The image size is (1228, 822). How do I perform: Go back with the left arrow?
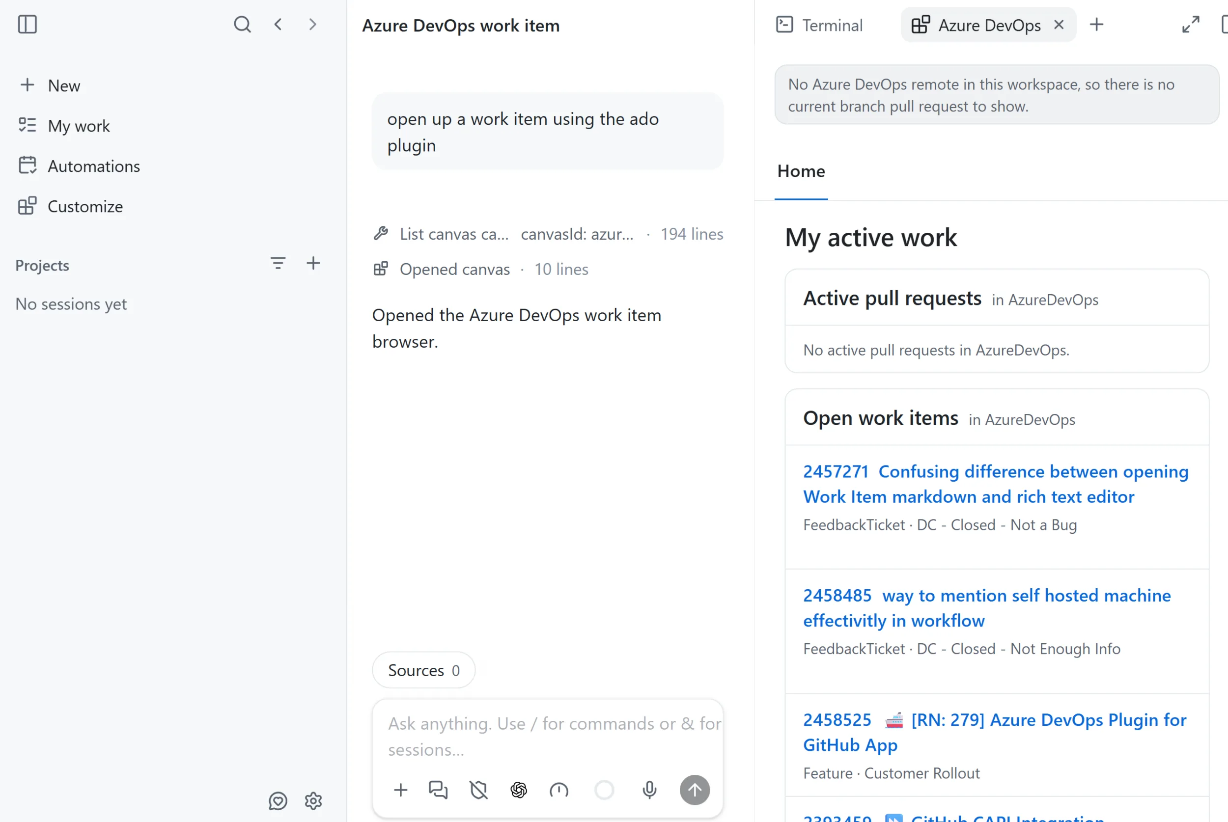click(x=278, y=24)
